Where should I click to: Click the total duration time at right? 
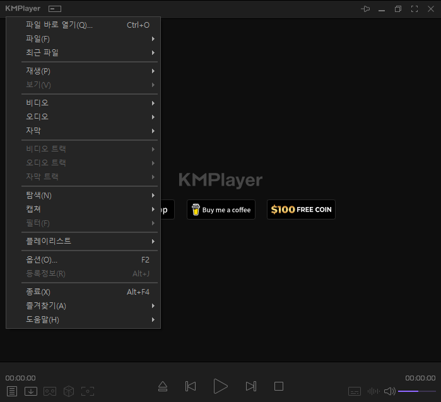[x=420, y=378]
